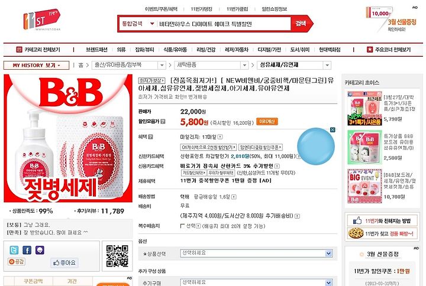The width and height of the screenshot is (426, 286).
Task: Open the 식품/유아동 menu
Action: coord(175,50)
